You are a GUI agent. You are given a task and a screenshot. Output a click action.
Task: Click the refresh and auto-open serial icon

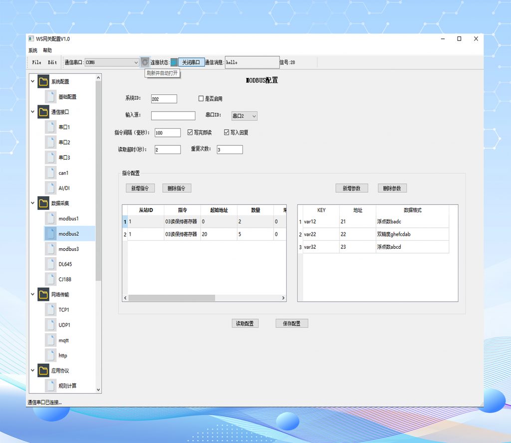tap(145, 62)
